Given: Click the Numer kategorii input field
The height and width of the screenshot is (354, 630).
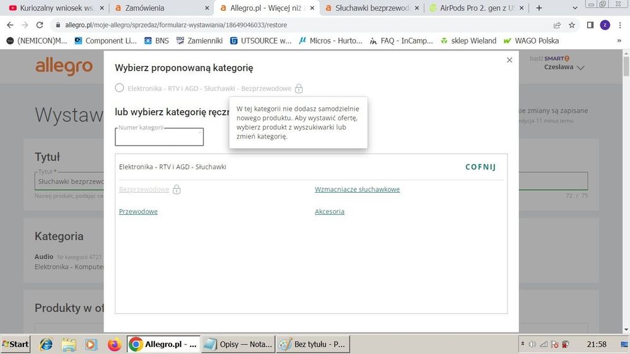Looking at the screenshot, I should (159, 137).
